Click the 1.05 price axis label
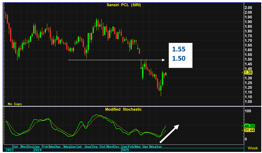 coord(248,102)
